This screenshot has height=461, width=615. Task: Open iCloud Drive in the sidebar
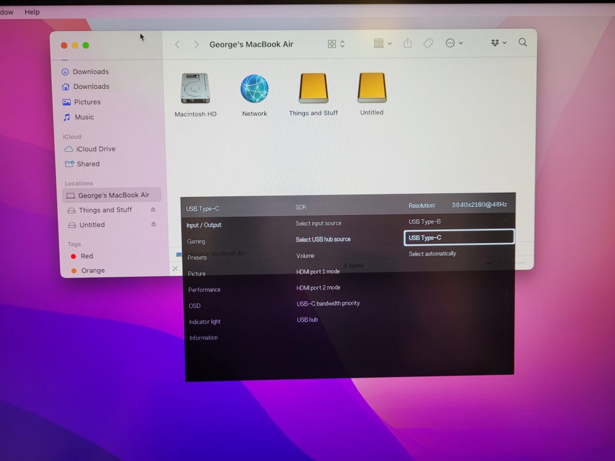[90, 149]
